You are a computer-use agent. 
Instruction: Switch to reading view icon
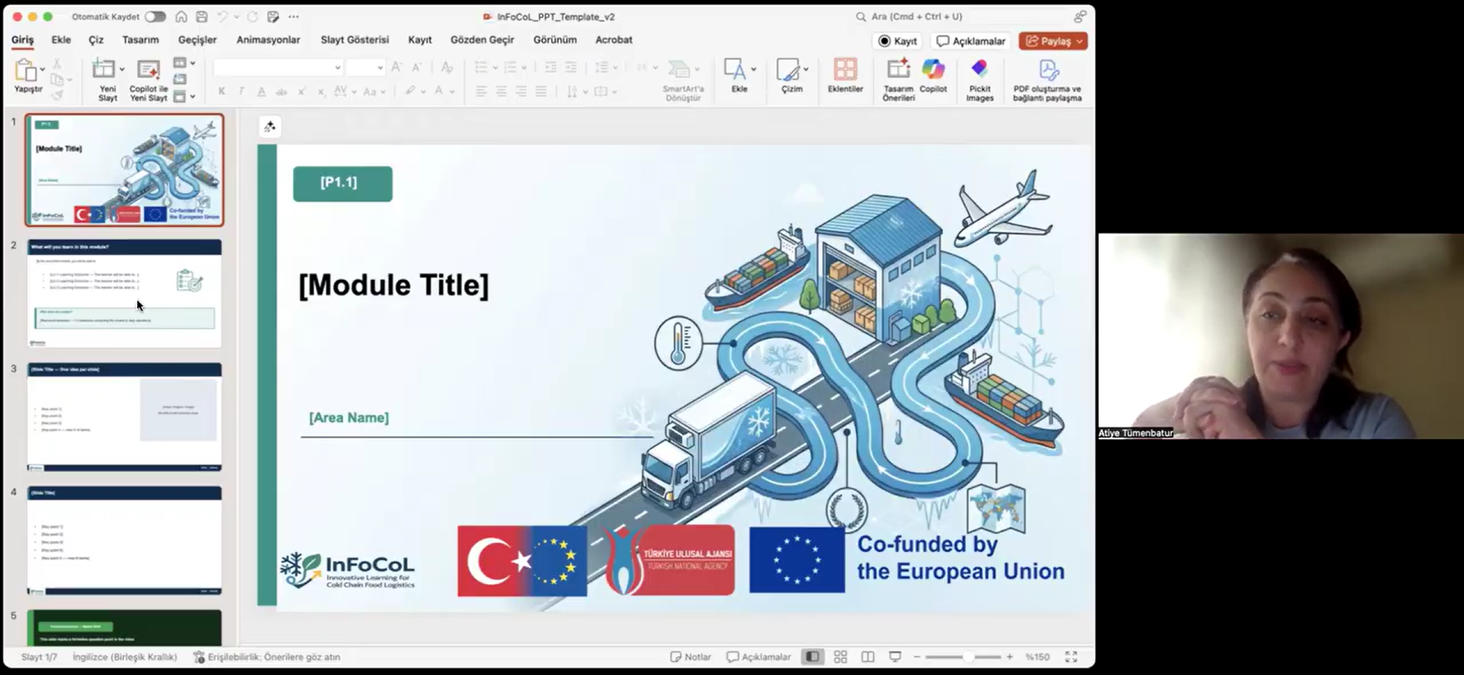[867, 657]
